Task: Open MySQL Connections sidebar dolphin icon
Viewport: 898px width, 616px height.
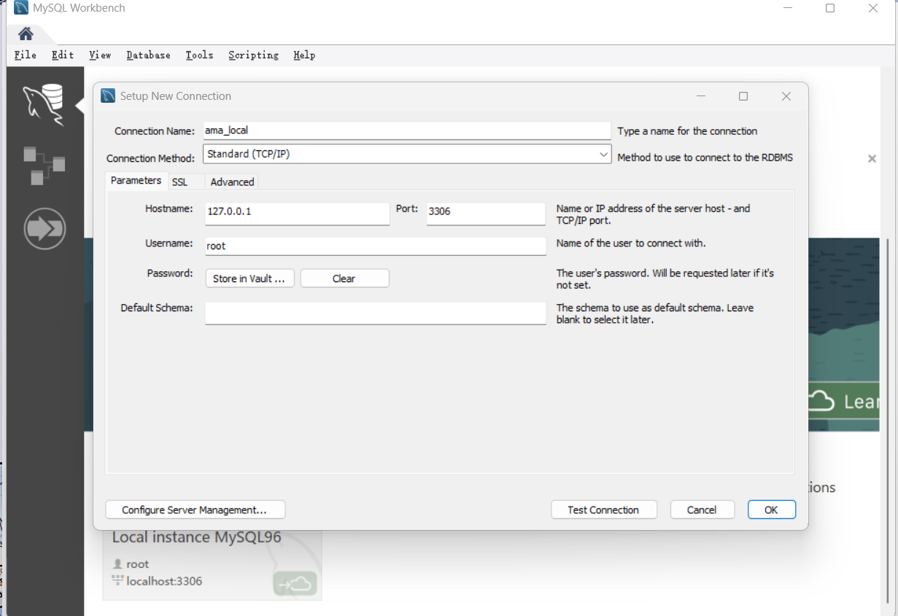Action: pyautogui.click(x=44, y=104)
